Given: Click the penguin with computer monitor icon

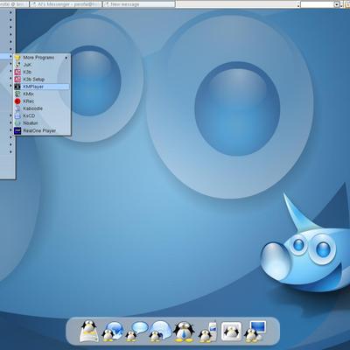Looking at the screenshot, I should pyautogui.click(x=255, y=331).
